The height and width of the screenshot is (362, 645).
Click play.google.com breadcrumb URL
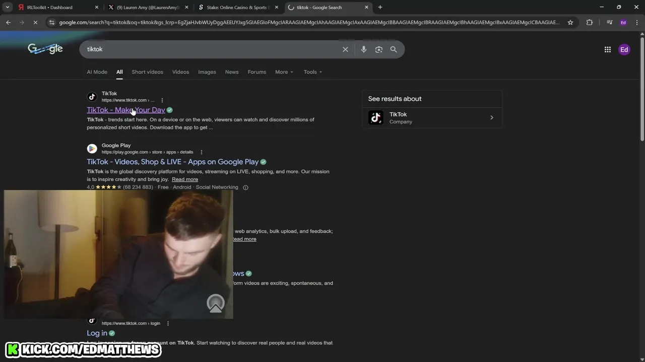click(147, 152)
